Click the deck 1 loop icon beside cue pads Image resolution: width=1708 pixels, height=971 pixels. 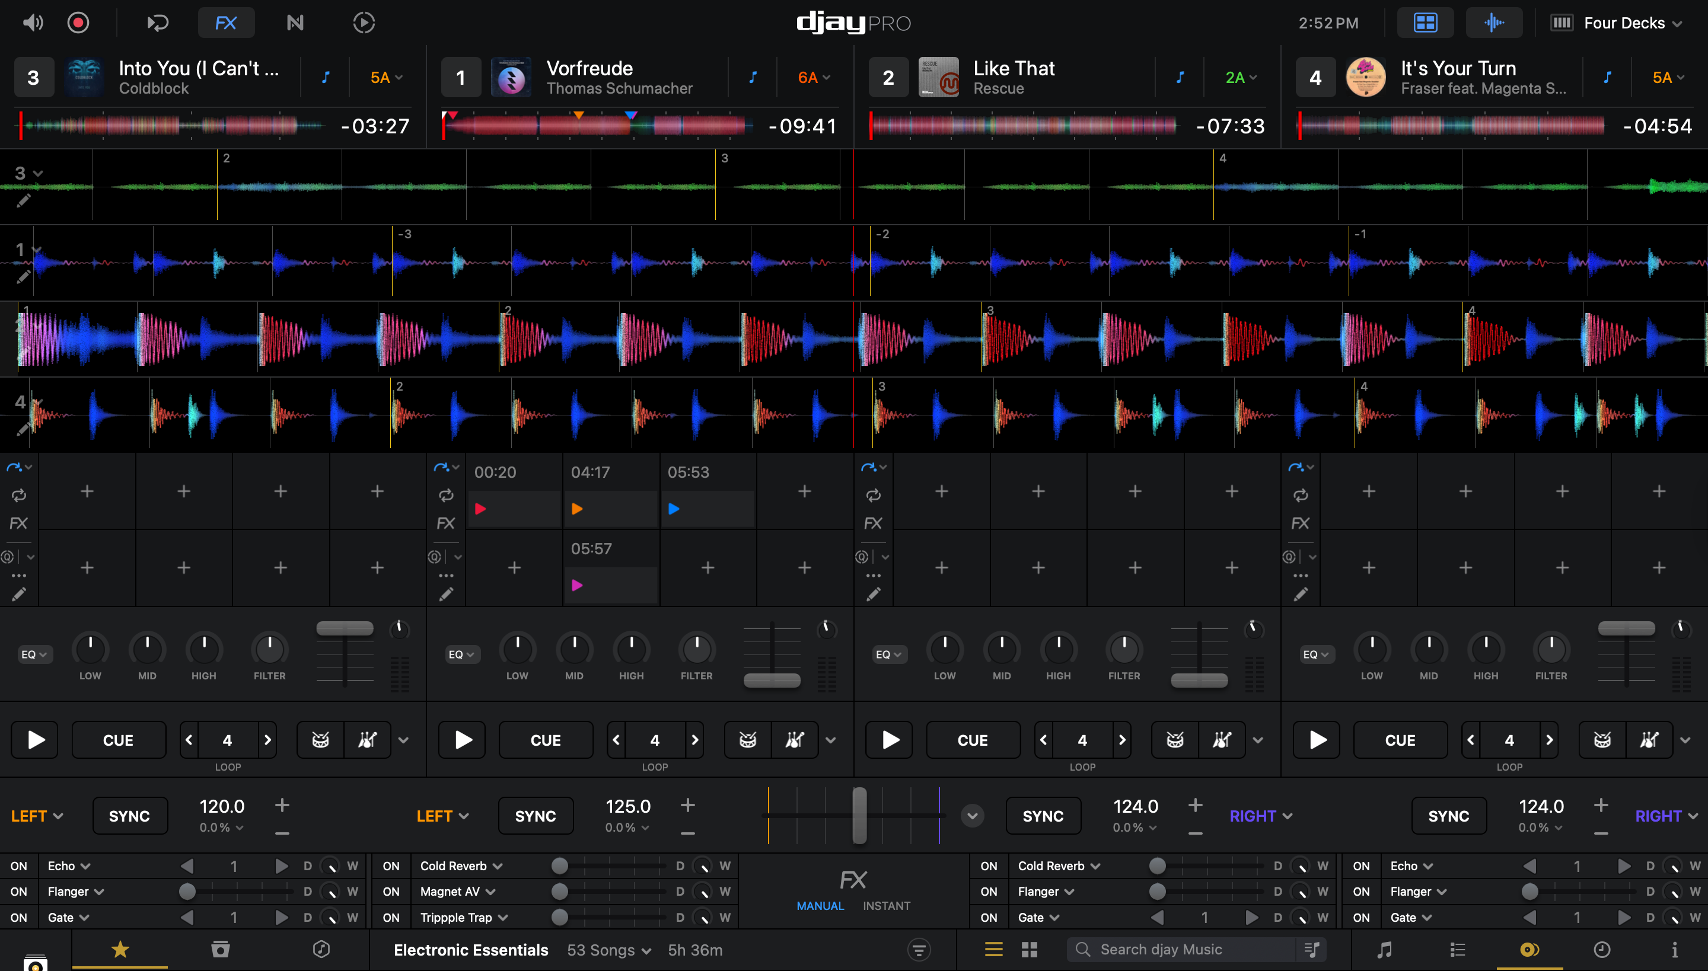tap(446, 495)
